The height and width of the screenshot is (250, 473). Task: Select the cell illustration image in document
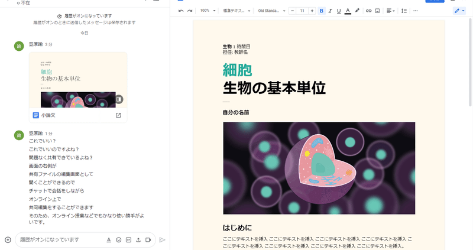pos(319,168)
